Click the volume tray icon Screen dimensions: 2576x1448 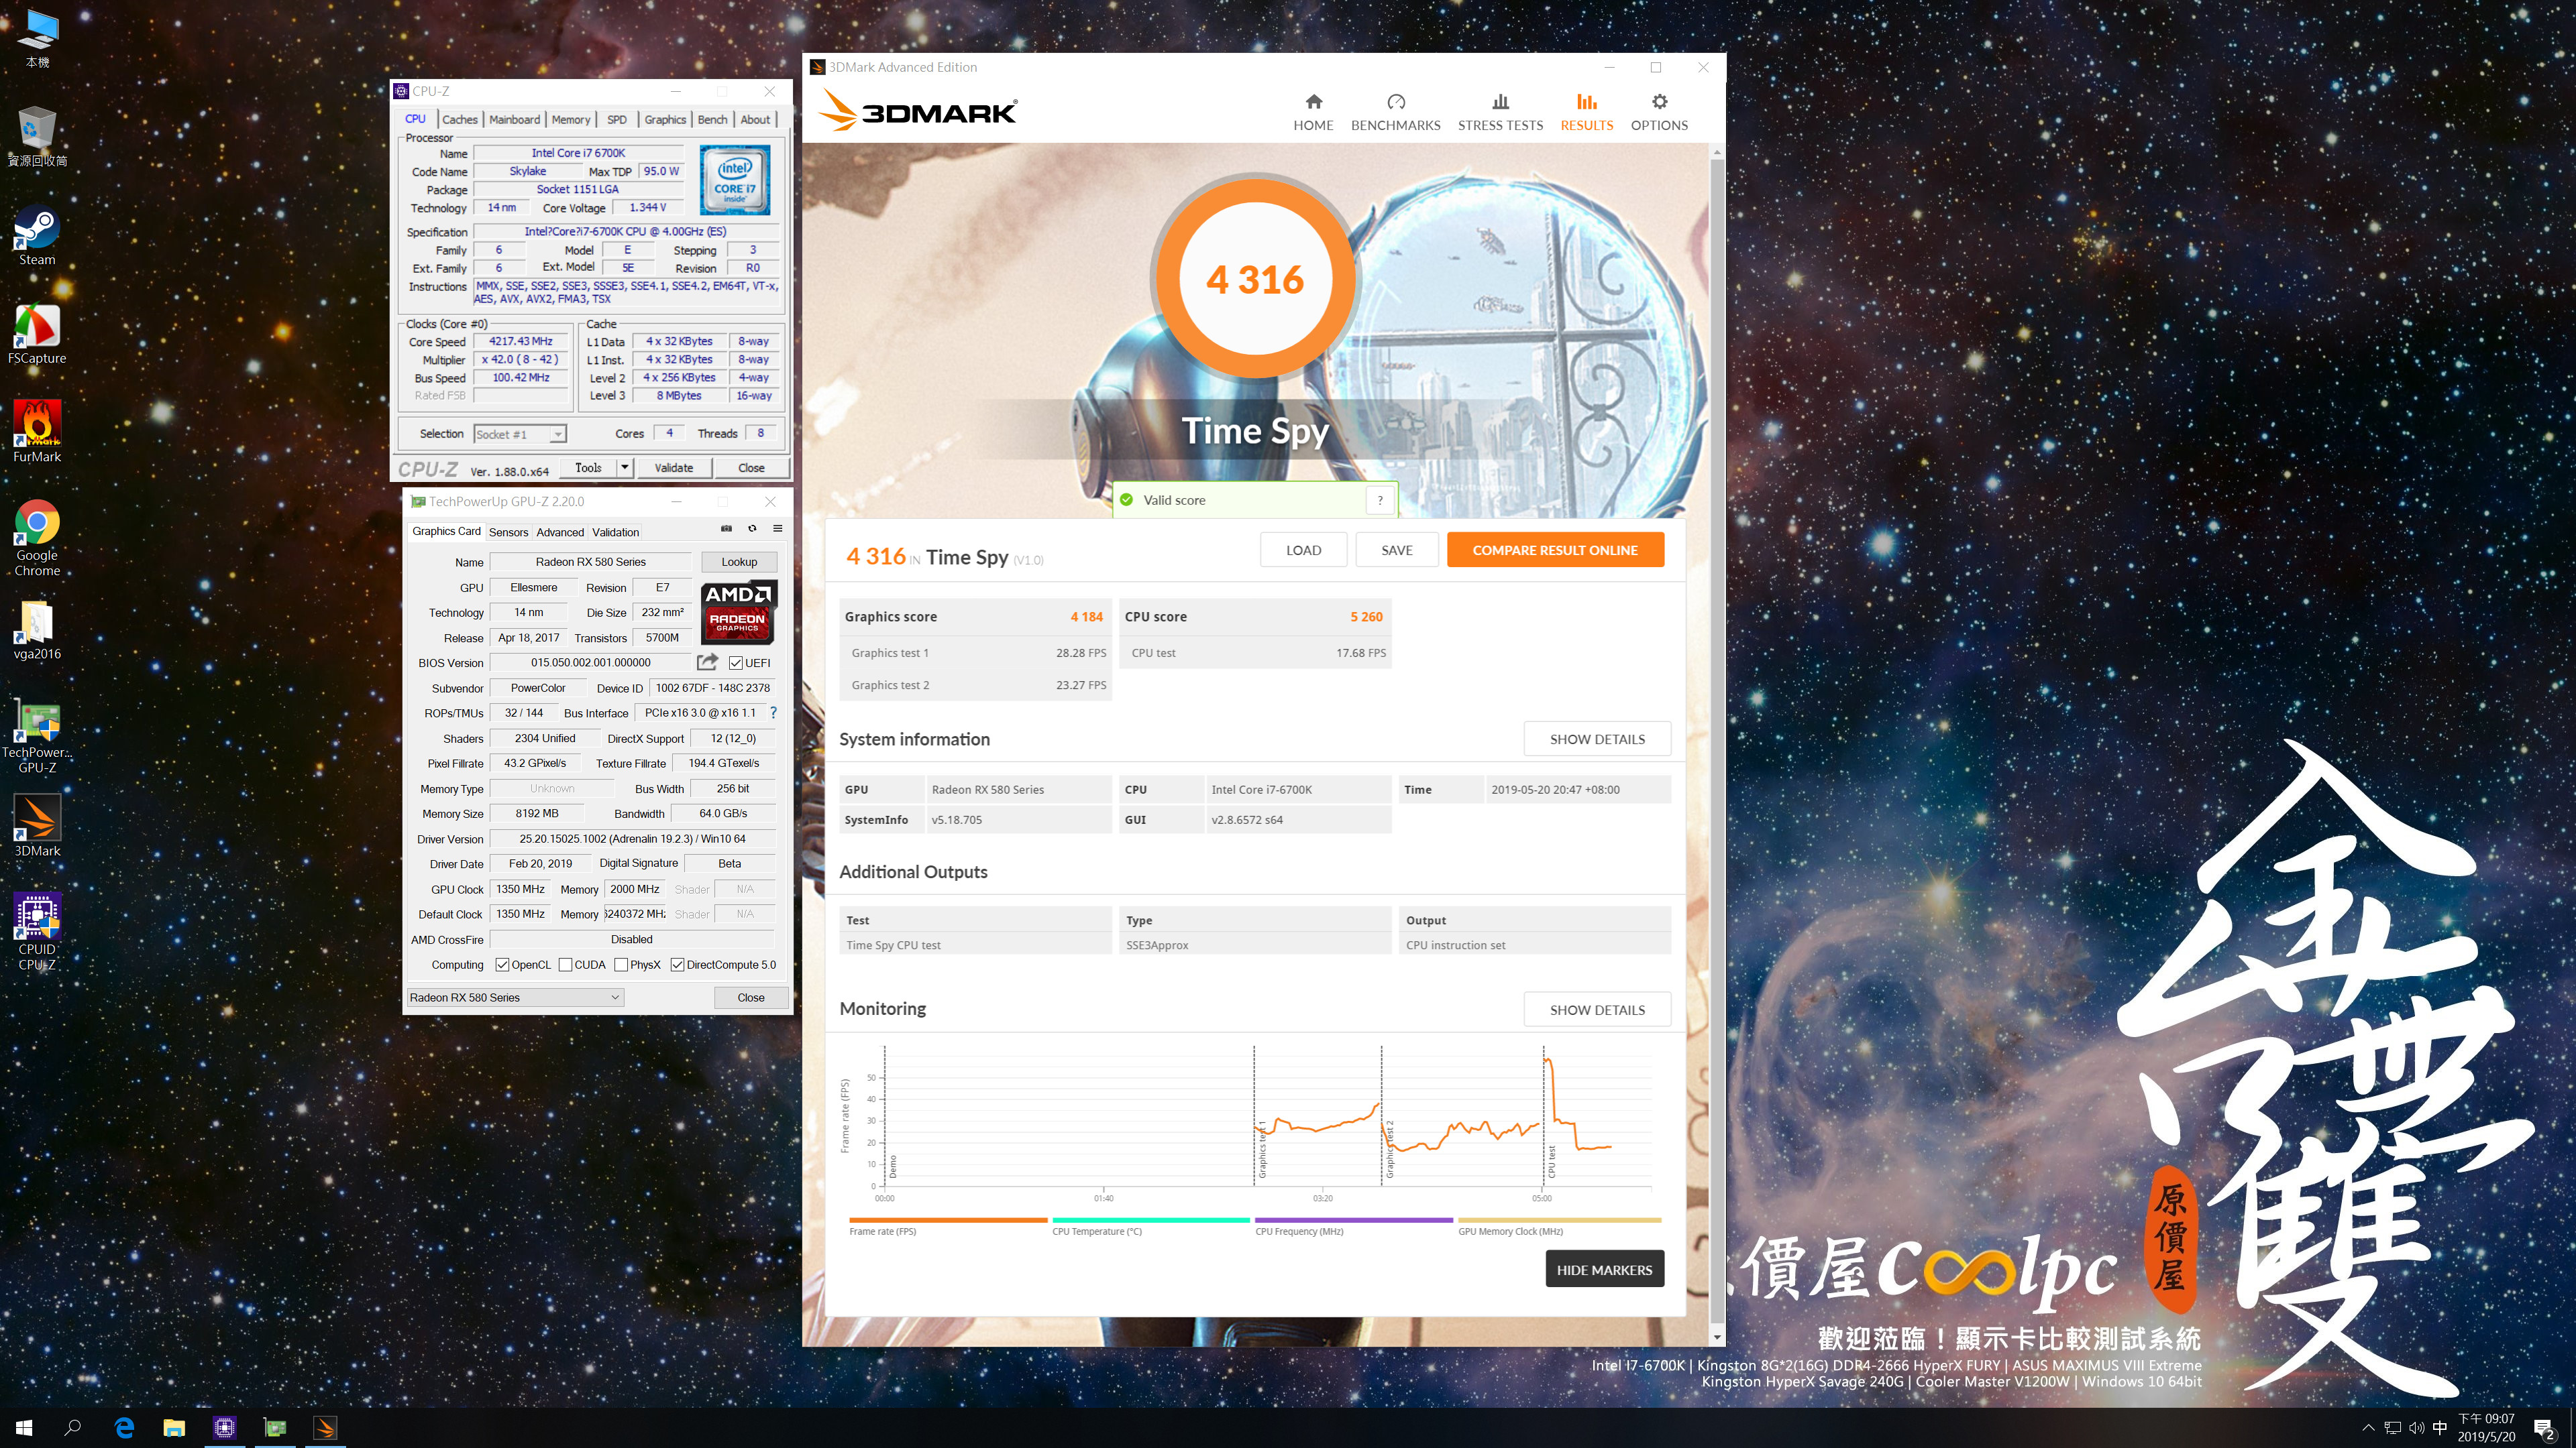[2417, 1427]
